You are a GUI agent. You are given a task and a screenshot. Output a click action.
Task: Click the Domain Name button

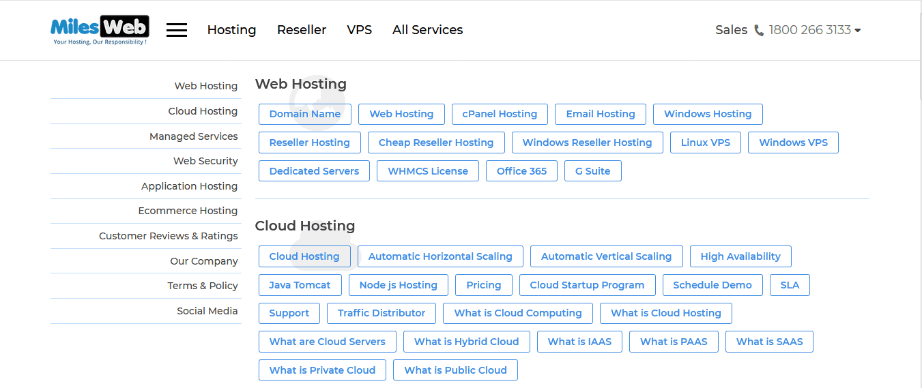305,114
